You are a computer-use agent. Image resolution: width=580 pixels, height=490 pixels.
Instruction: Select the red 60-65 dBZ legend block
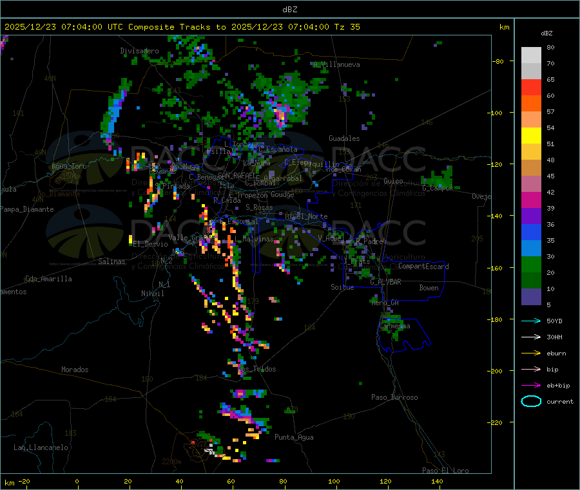point(531,88)
